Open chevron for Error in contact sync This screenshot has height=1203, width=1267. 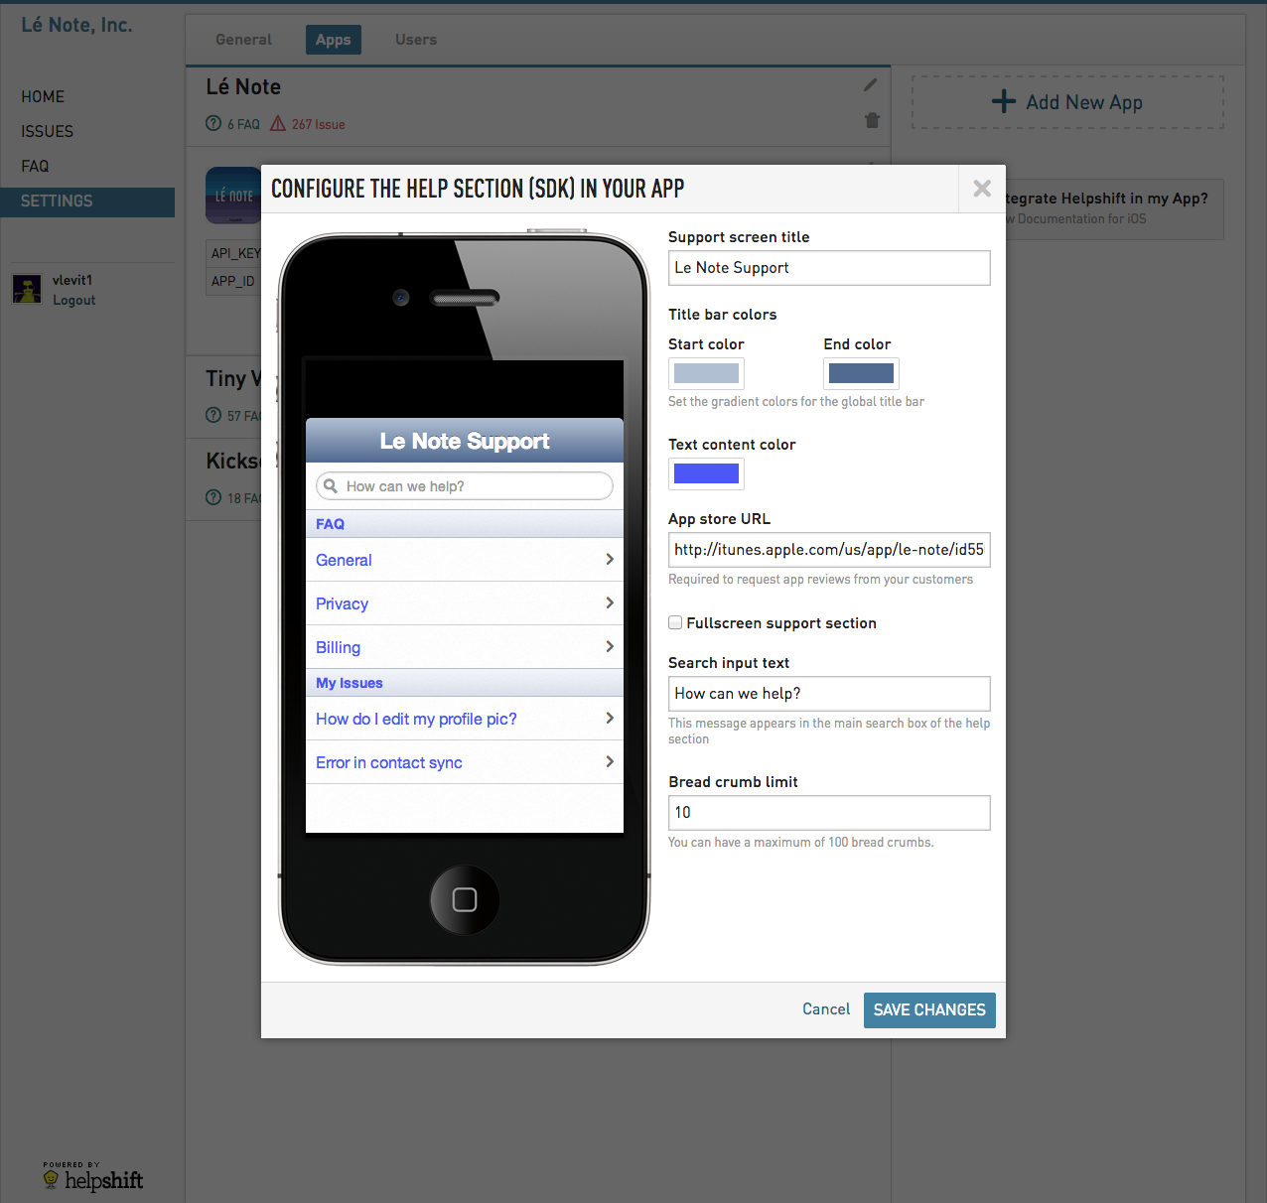tap(610, 762)
